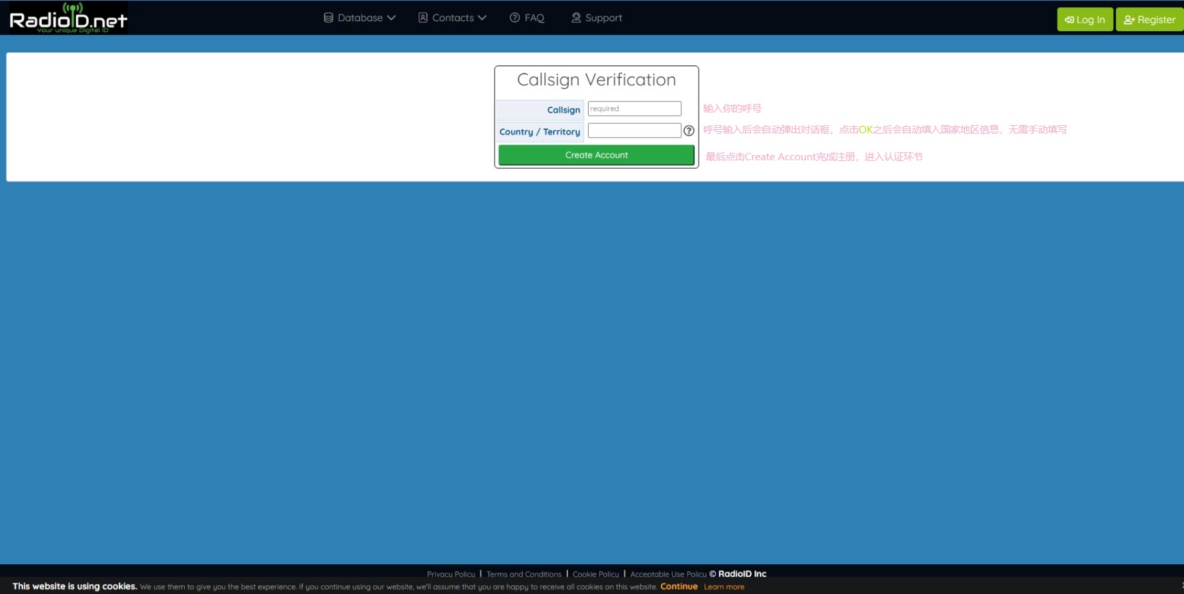This screenshot has width=1184, height=594.
Task: Open the Privacy Policy link
Action: tap(451, 574)
